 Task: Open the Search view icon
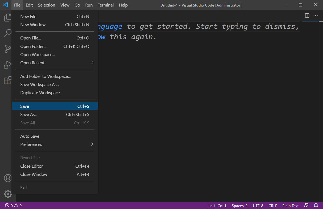pyautogui.click(x=8, y=33)
